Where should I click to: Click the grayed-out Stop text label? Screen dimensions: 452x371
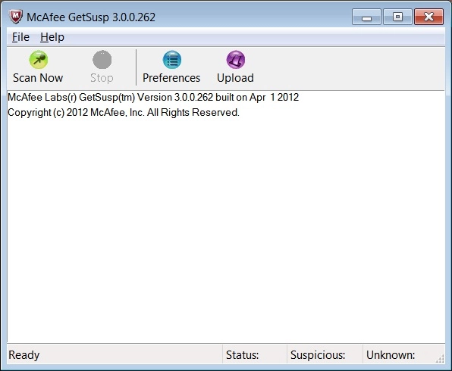[102, 78]
